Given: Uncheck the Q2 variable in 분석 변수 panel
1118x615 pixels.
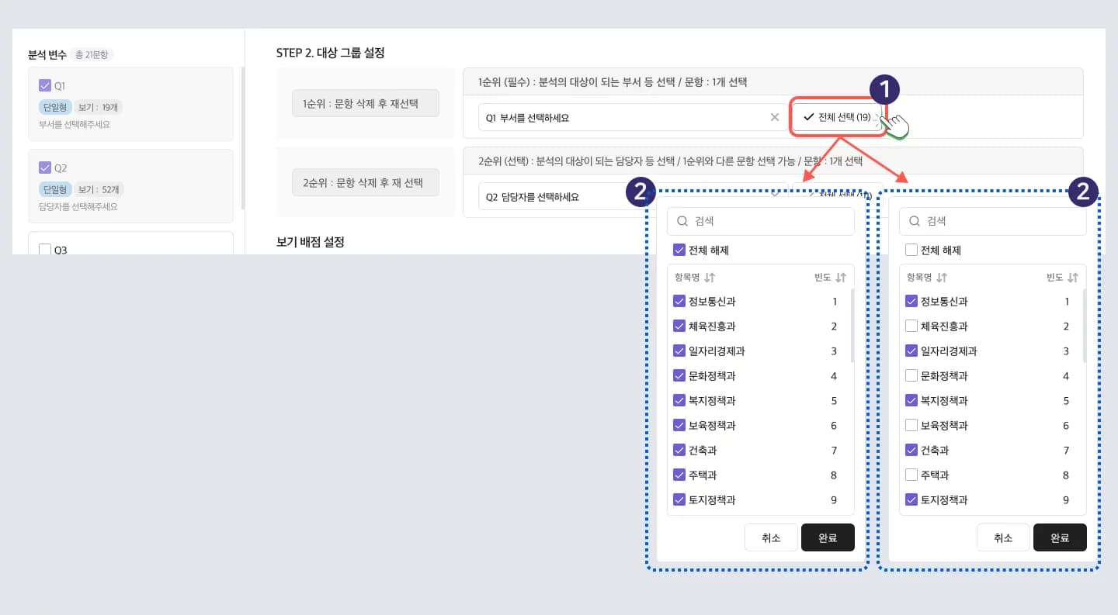Looking at the screenshot, I should coord(45,167).
